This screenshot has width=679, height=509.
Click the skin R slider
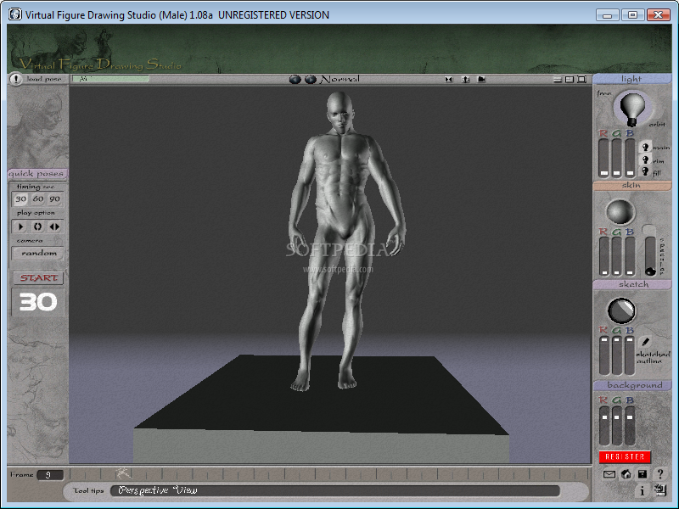point(604,256)
